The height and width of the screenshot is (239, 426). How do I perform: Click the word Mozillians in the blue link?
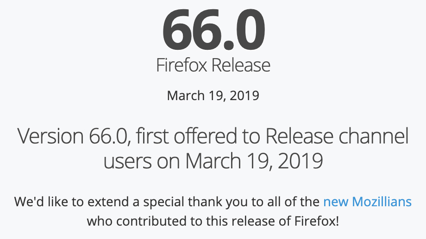point(382,202)
